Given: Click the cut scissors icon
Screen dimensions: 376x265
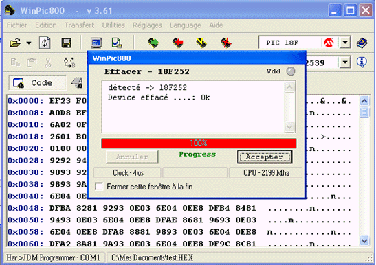Looking at the screenshot, I should point(48,62).
